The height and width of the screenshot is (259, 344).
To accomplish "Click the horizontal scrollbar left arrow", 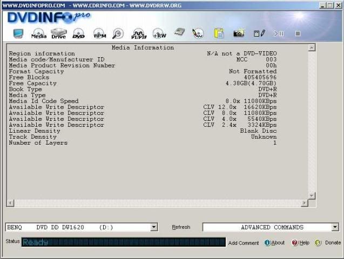I will tap(11, 203).
